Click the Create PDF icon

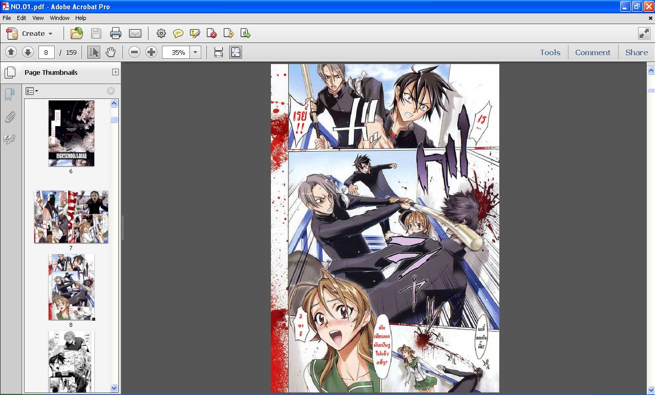[x=12, y=34]
